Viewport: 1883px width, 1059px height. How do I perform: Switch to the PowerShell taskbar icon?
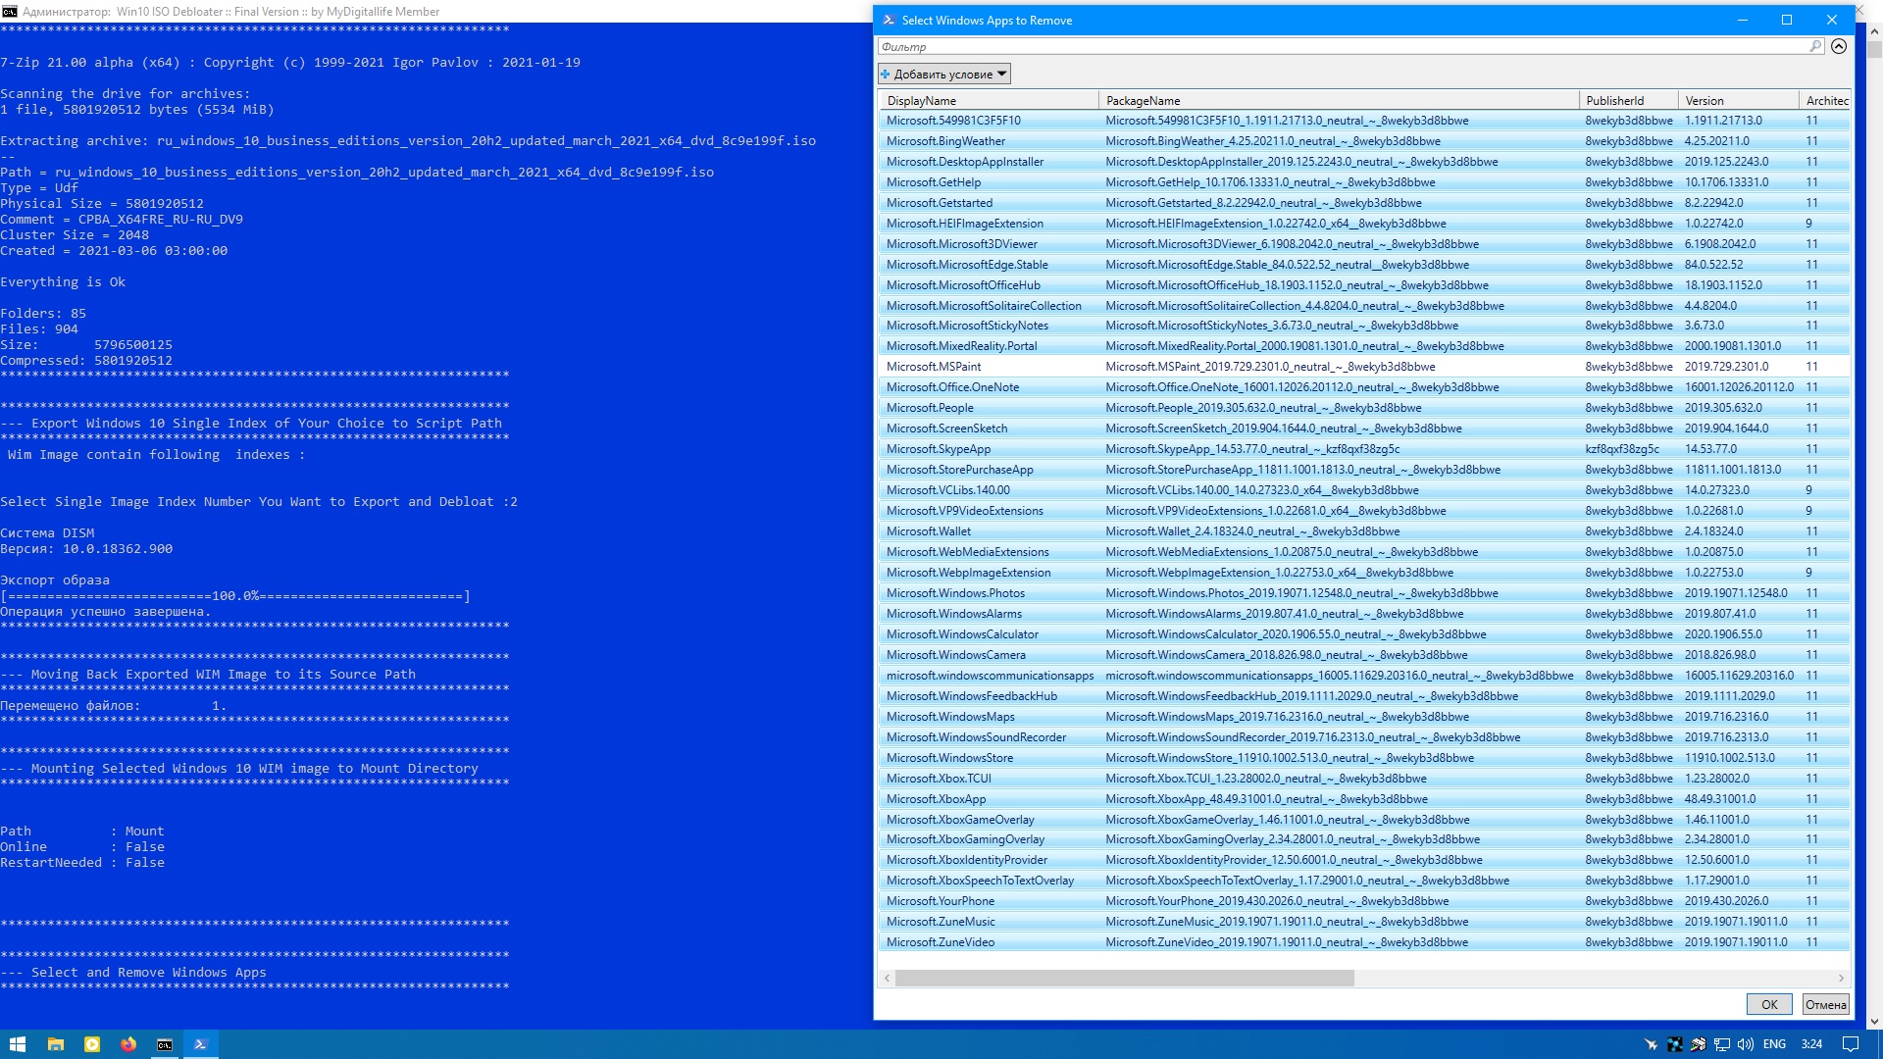coord(201,1044)
